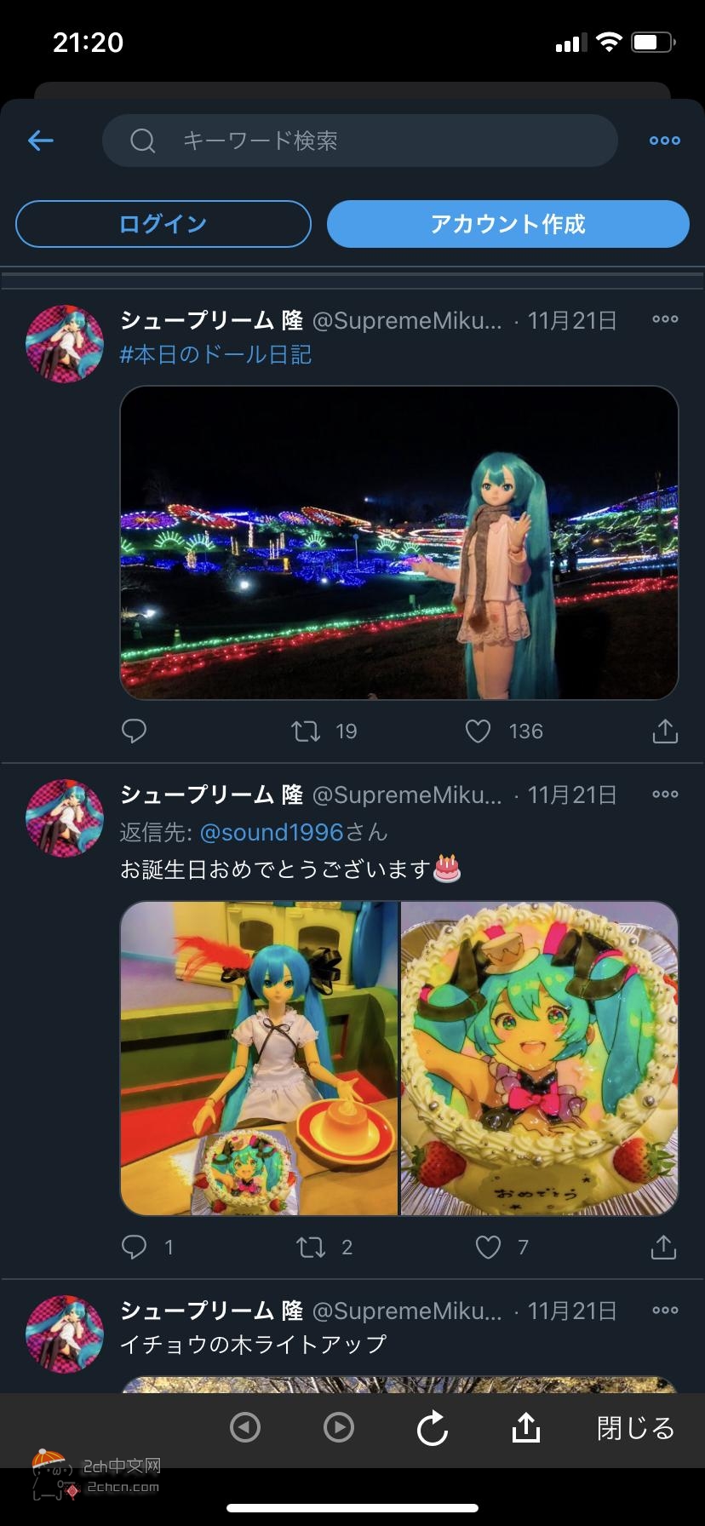705x1526 pixels.
Task: Share the first tweet via share icon
Action: coord(664,730)
